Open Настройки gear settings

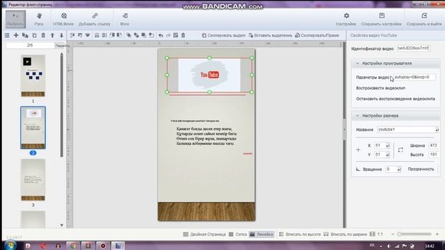tap(346, 19)
